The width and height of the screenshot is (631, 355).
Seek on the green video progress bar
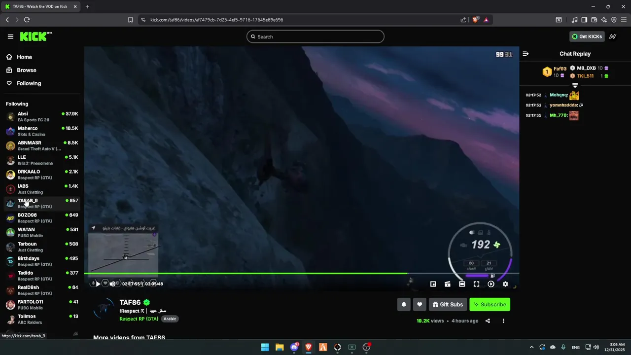301,273
